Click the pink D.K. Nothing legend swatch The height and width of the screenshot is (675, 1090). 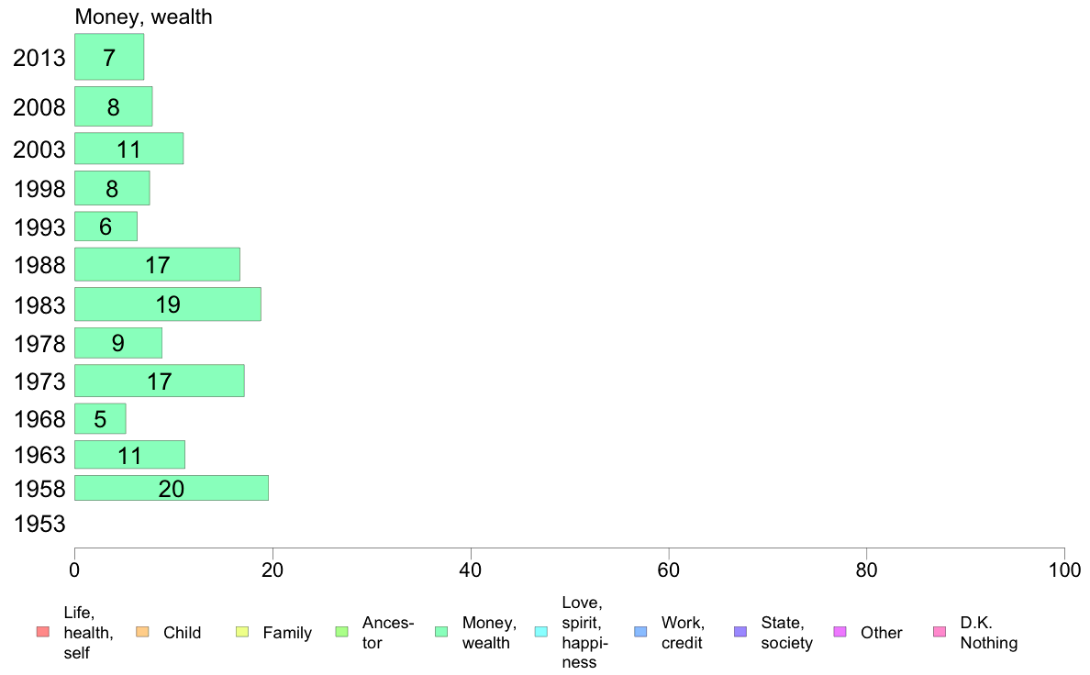[x=940, y=632]
